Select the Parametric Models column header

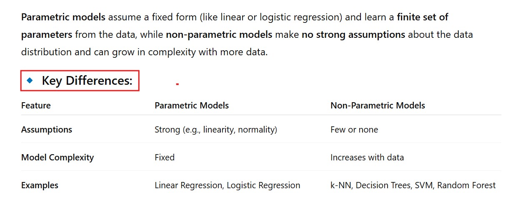tap(192, 106)
